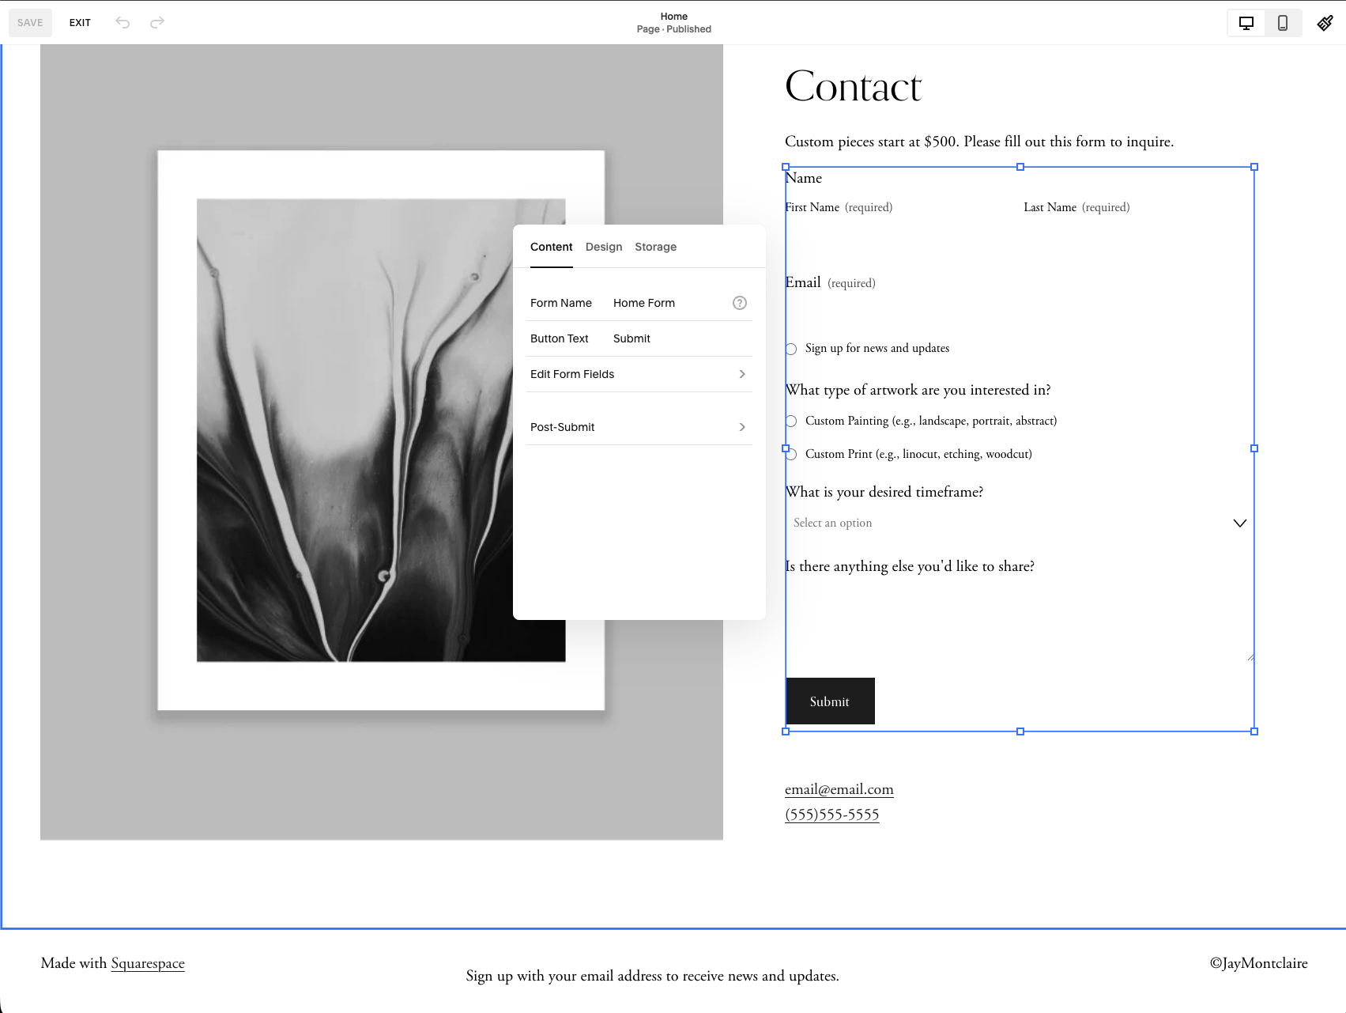This screenshot has height=1013, width=1346.
Task: Switch to desktop preview mode
Action: click(1246, 23)
